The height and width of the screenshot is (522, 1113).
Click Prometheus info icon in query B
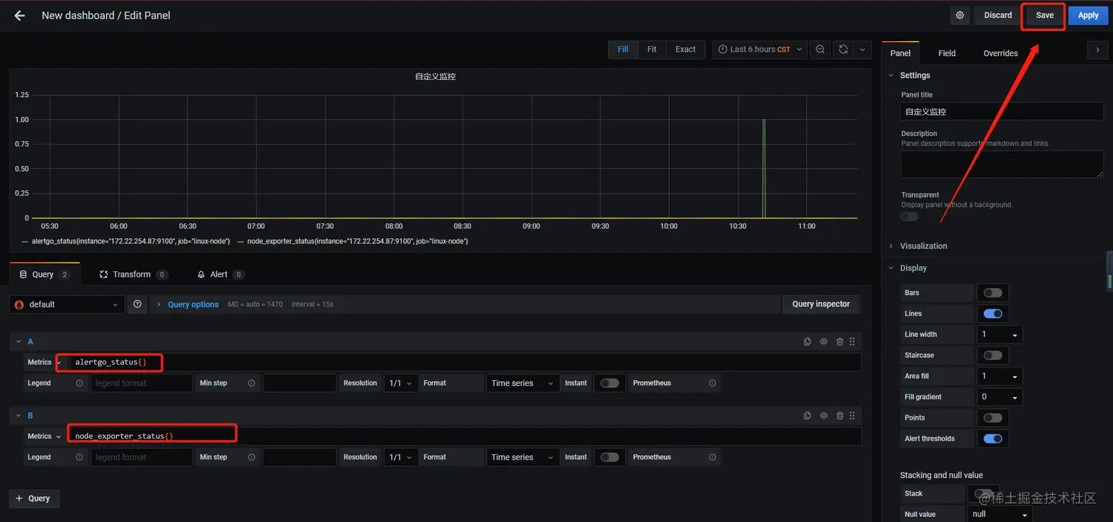pos(712,457)
